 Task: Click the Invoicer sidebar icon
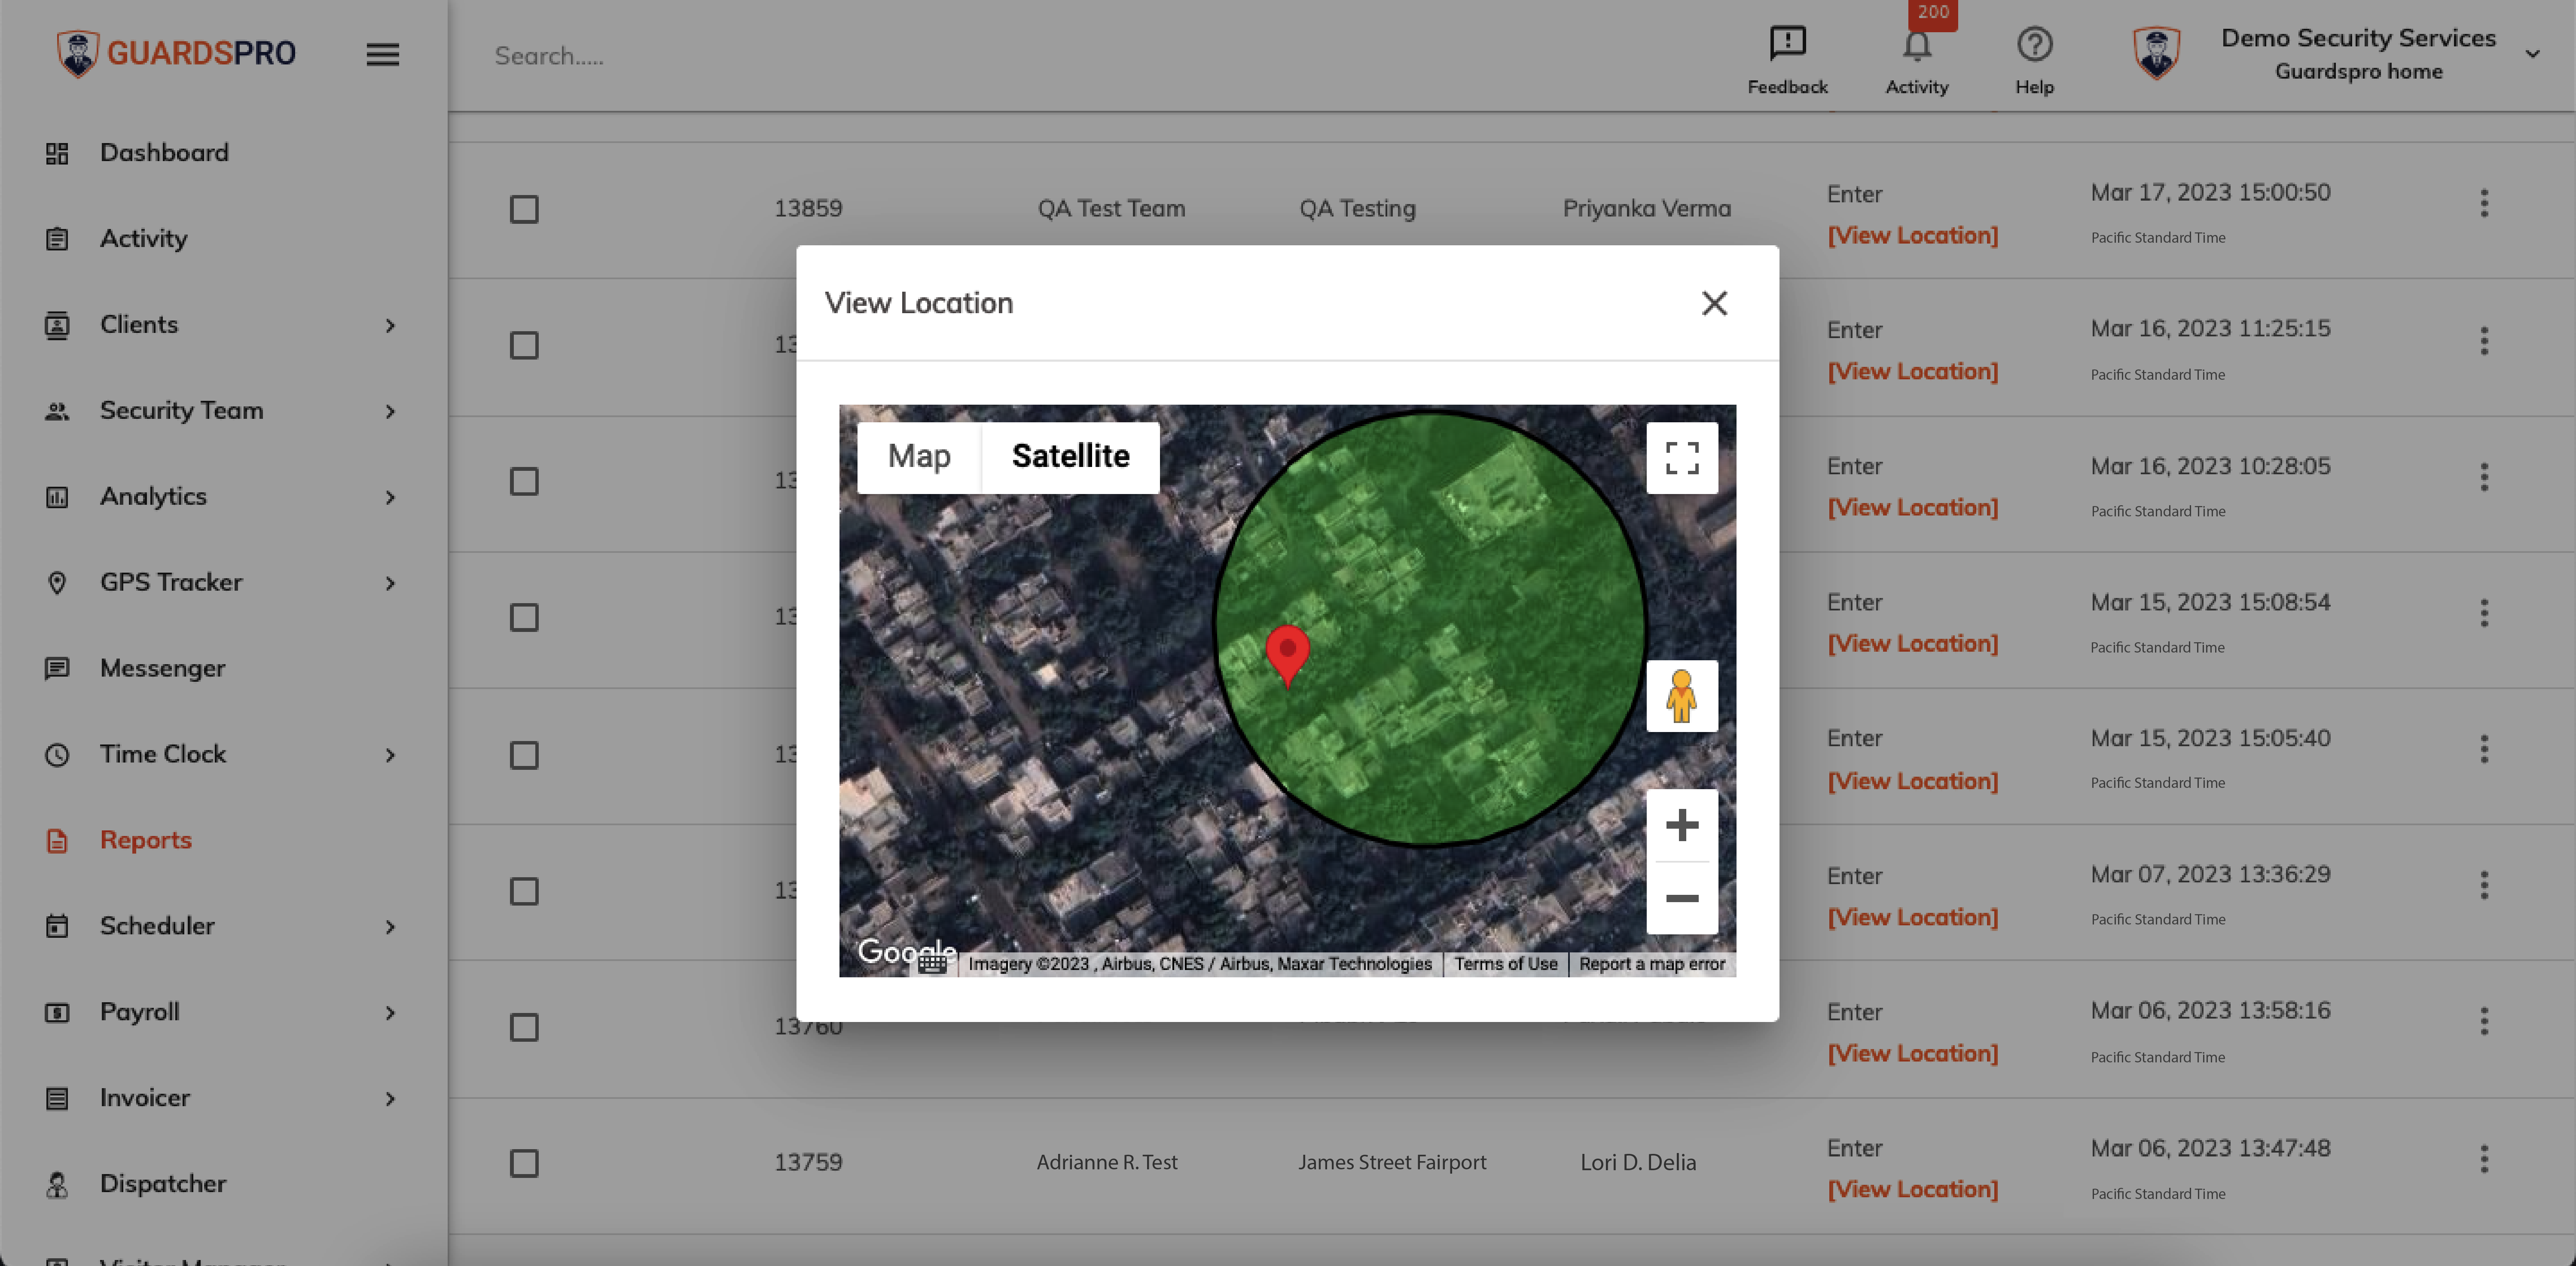pos(57,1099)
